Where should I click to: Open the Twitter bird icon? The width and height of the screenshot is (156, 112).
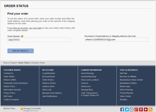click(x=127, y=110)
